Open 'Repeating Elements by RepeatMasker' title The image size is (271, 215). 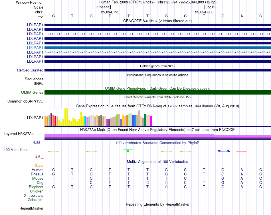157,204
